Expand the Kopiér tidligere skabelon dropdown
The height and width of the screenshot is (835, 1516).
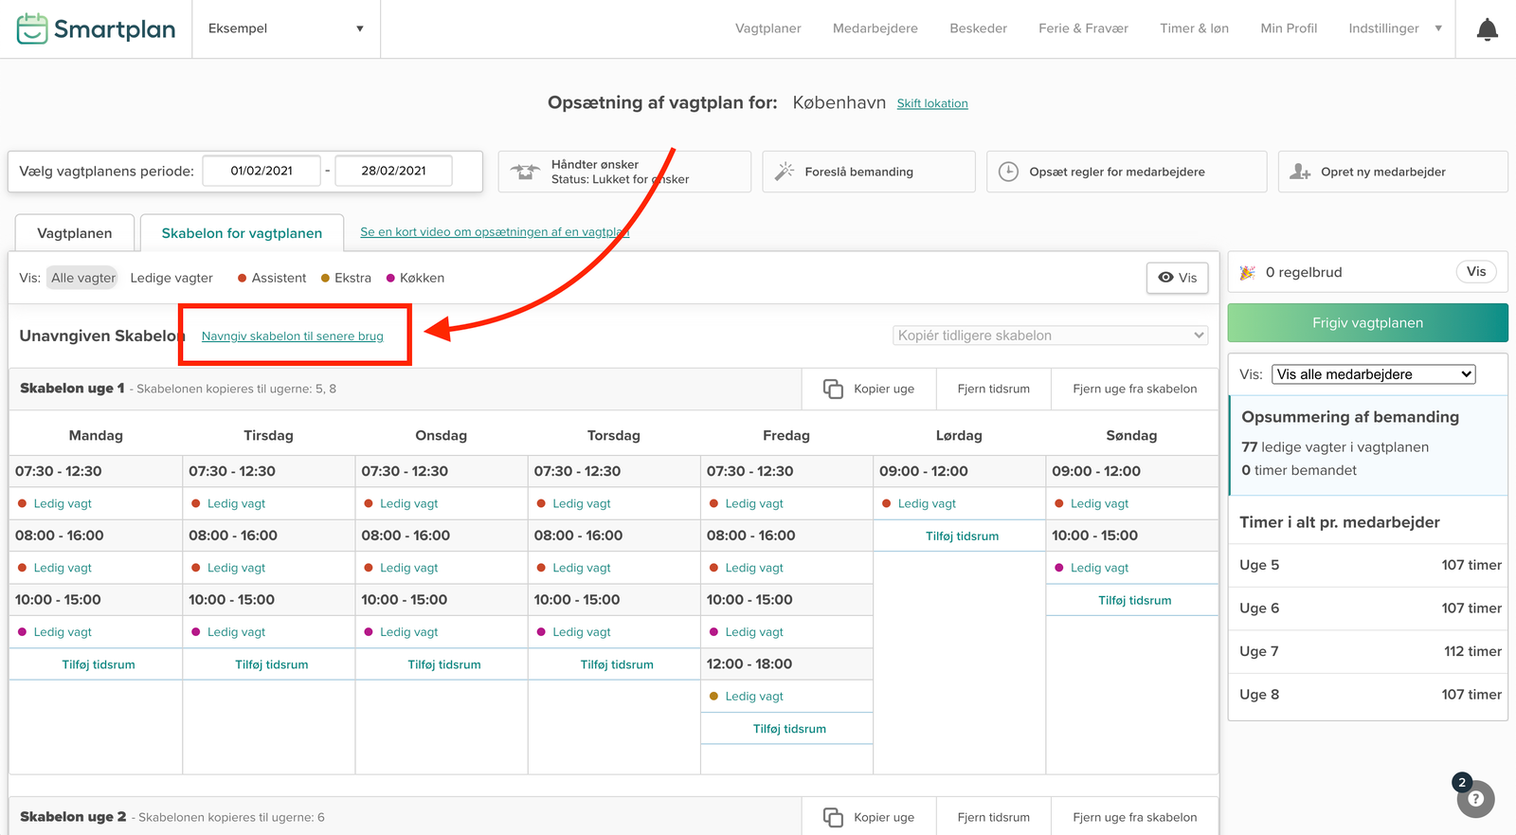pos(1051,336)
